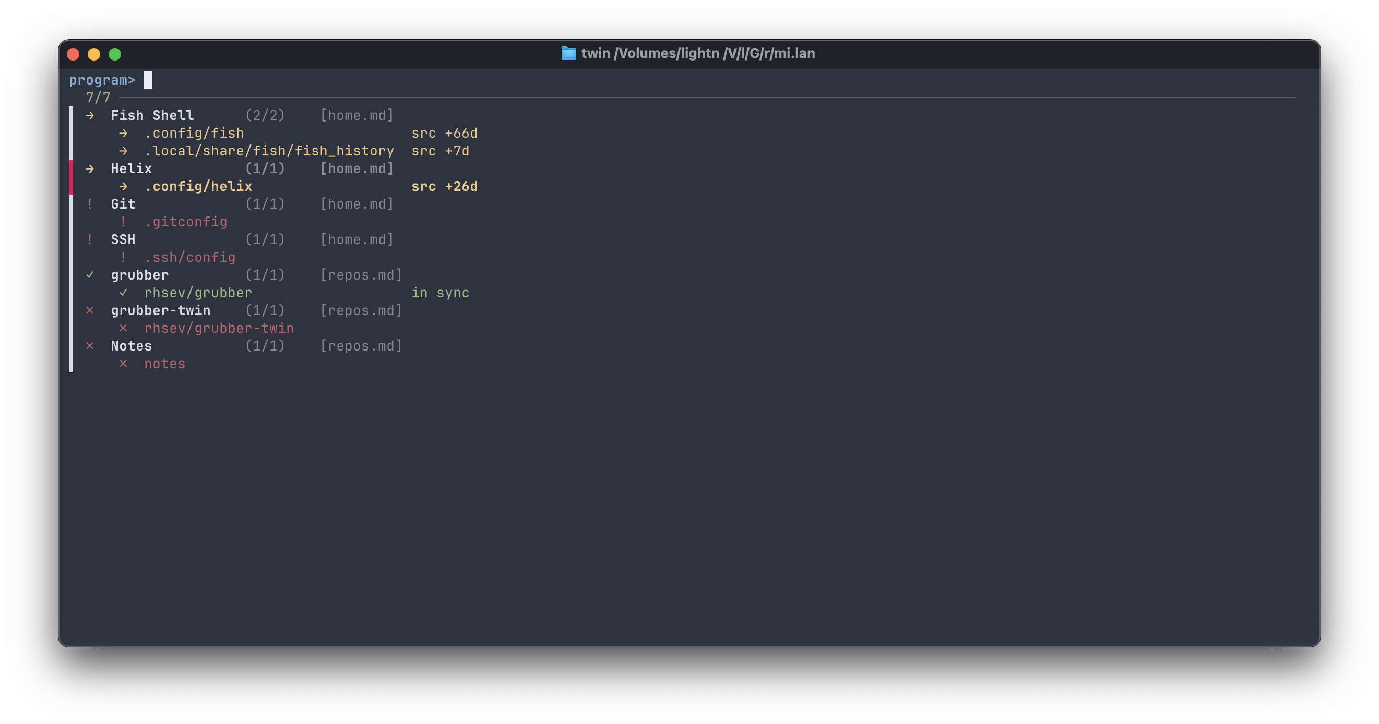The height and width of the screenshot is (724, 1379).
Task: Click the checkmark icon beside grubber heading
Action: click(x=90, y=274)
